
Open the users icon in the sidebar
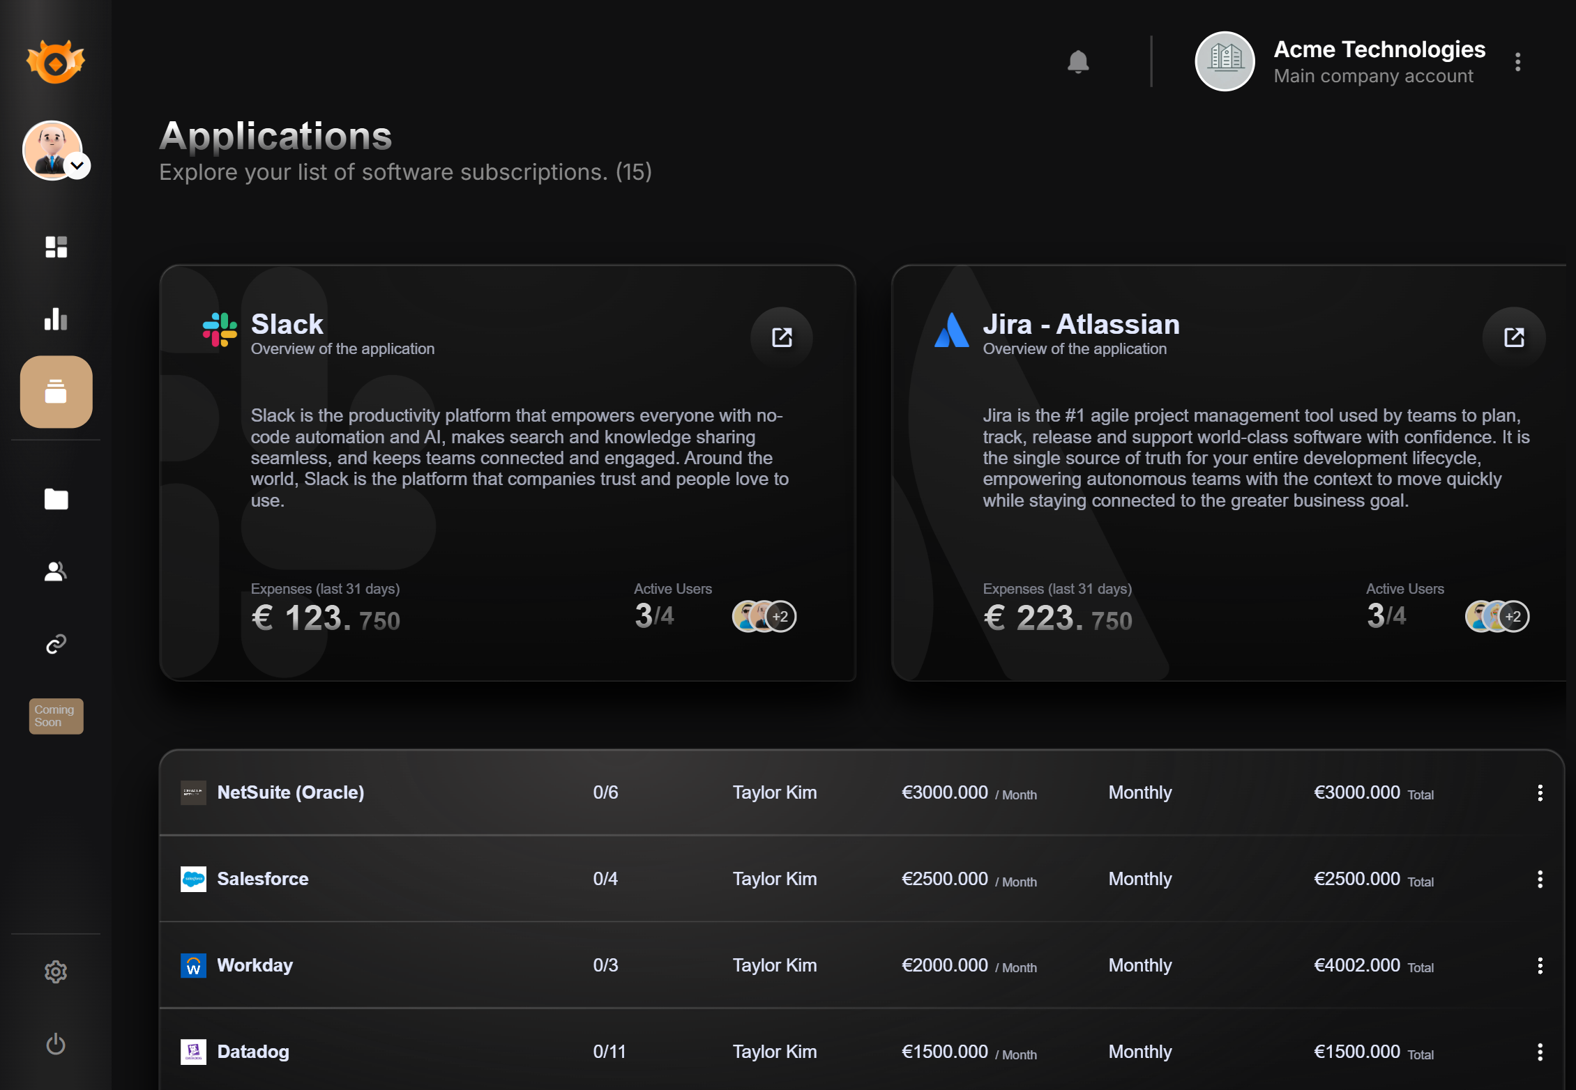pos(56,571)
